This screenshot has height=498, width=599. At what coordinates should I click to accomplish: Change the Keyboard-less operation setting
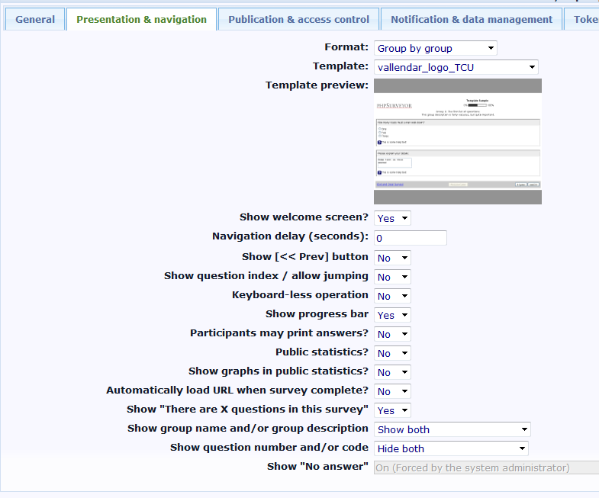pos(392,296)
